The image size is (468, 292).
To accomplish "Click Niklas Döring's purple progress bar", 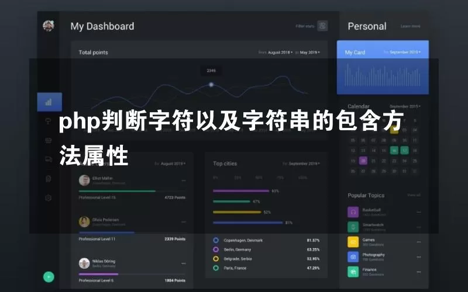I will [x=98, y=274].
